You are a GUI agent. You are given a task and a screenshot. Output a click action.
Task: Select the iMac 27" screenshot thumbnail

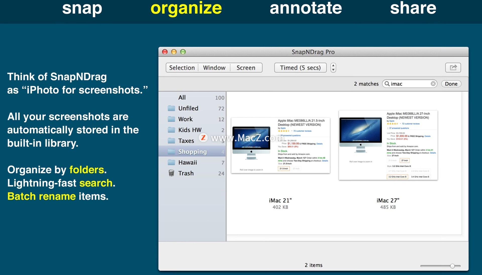coord(388,145)
